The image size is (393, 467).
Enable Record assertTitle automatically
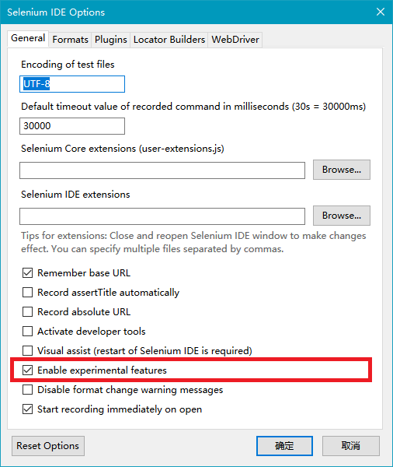point(28,293)
